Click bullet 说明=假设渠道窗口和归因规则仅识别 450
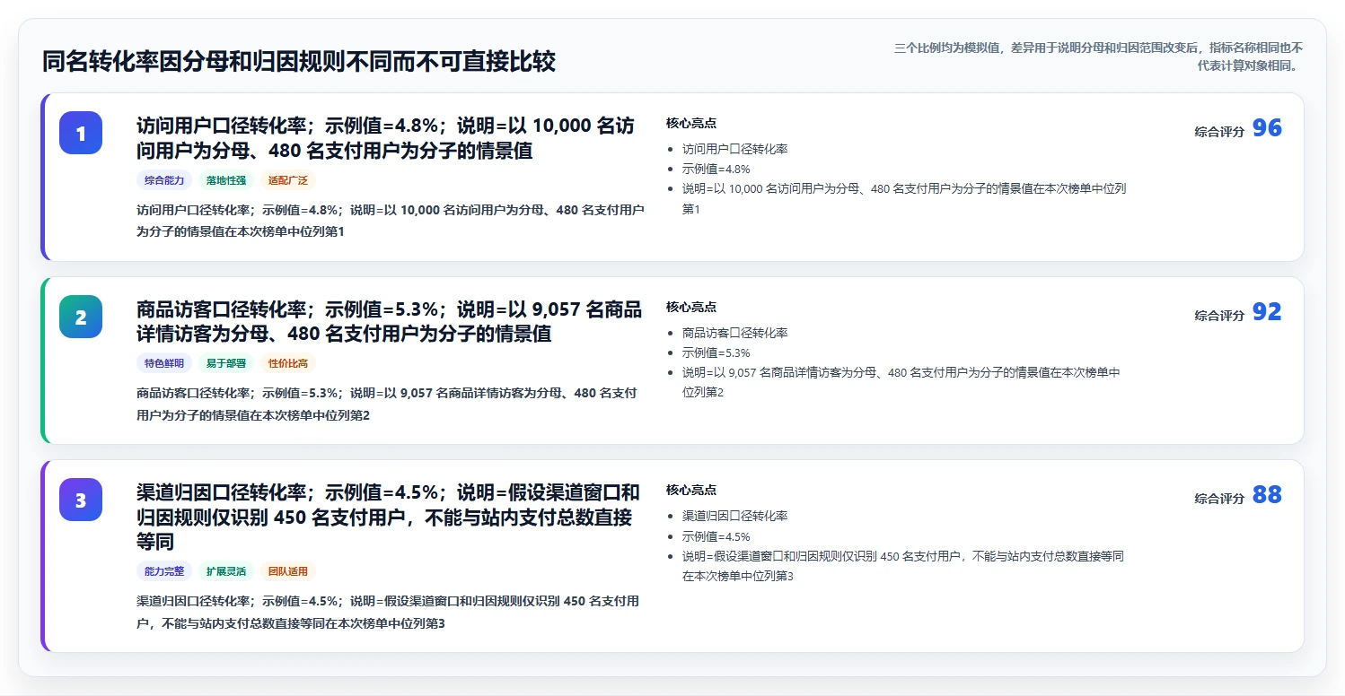1345x696 pixels. point(903,566)
